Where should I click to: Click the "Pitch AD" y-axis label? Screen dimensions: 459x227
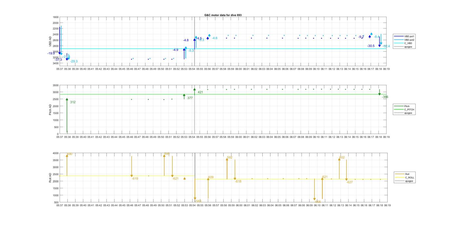(x=50, y=109)
